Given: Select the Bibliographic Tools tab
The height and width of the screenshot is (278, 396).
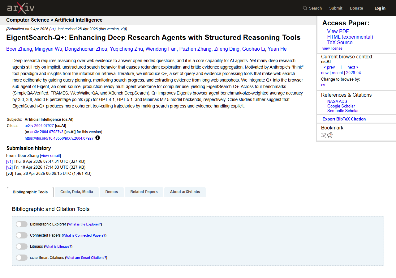Looking at the screenshot, I should point(30,192).
